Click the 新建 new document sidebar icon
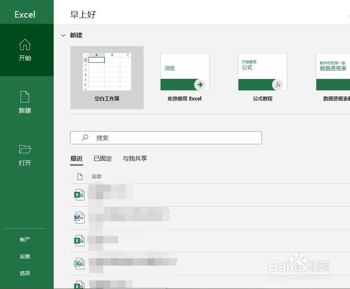 tap(25, 97)
